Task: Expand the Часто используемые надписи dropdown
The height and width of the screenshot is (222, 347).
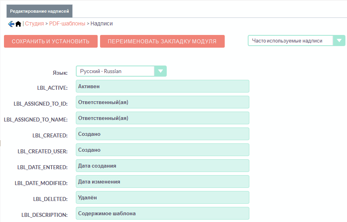Action: tap(339, 41)
